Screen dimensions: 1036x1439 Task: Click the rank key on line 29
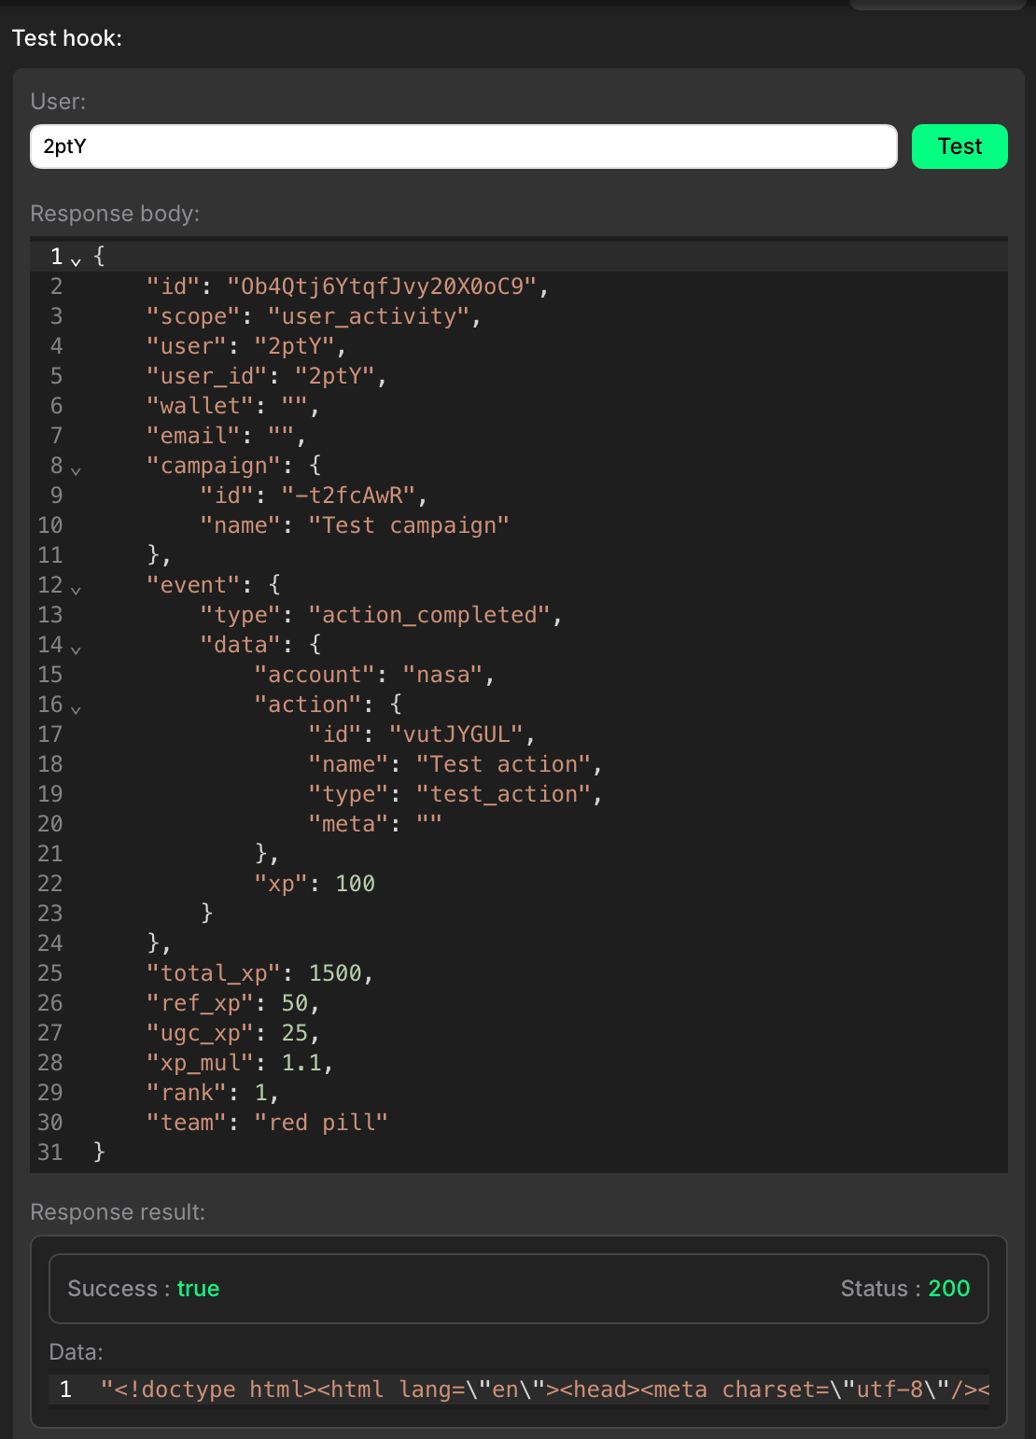[187, 1093]
